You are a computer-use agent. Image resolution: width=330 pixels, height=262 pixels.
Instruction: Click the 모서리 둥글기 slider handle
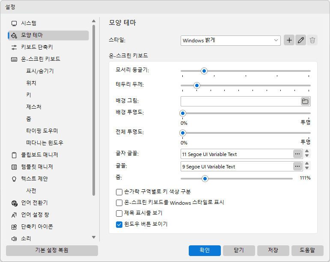point(204,71)
